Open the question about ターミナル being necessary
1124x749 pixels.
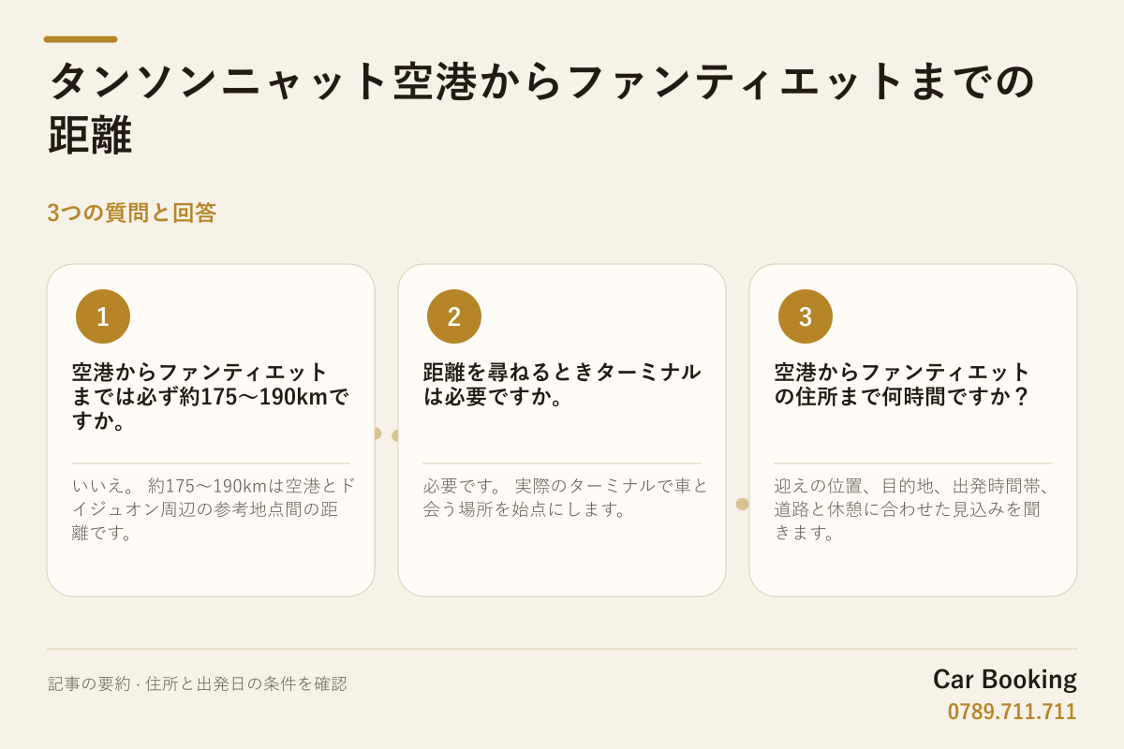[562, 384]
